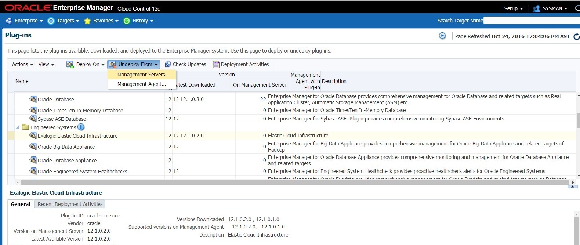The height and width of the screenshot is (245, 580).
Task: Click Oracle Database Appliance icon
Action: pyautogui.click(x=33, y=160)
